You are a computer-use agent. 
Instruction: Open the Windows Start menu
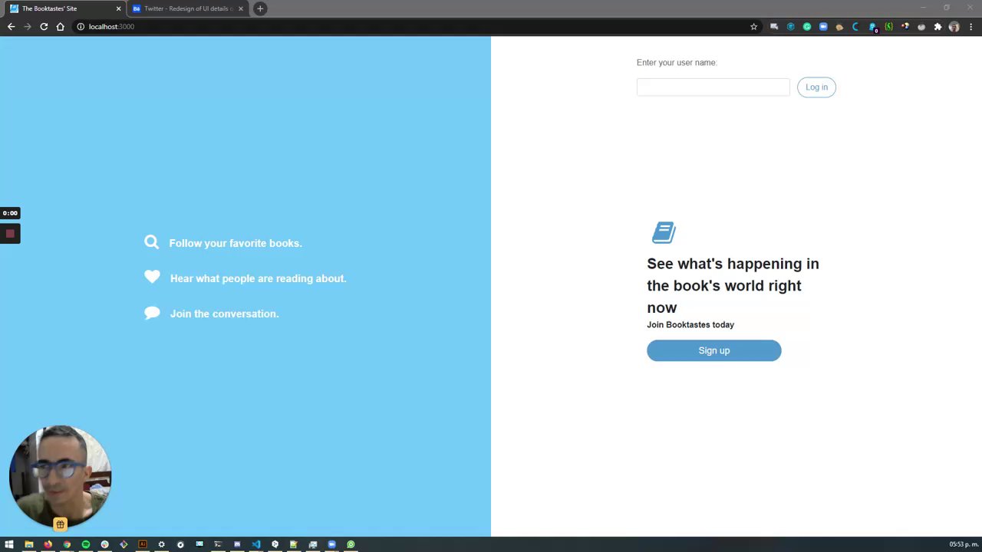point(9,544)
